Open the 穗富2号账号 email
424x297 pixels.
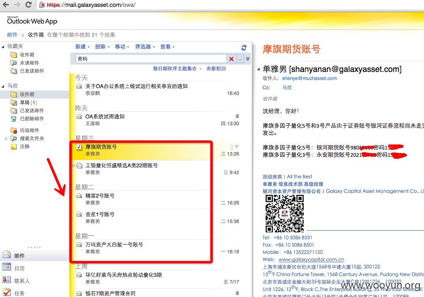coord(157,199)
